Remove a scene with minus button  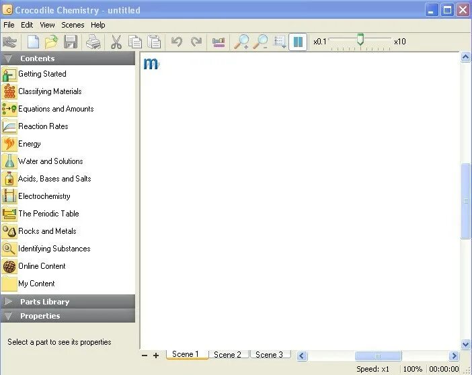(x=145, y=356)
